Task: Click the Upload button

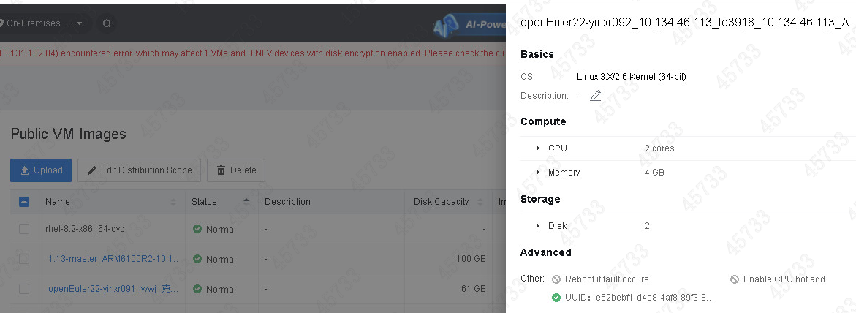Action: (x=41, y=170)
